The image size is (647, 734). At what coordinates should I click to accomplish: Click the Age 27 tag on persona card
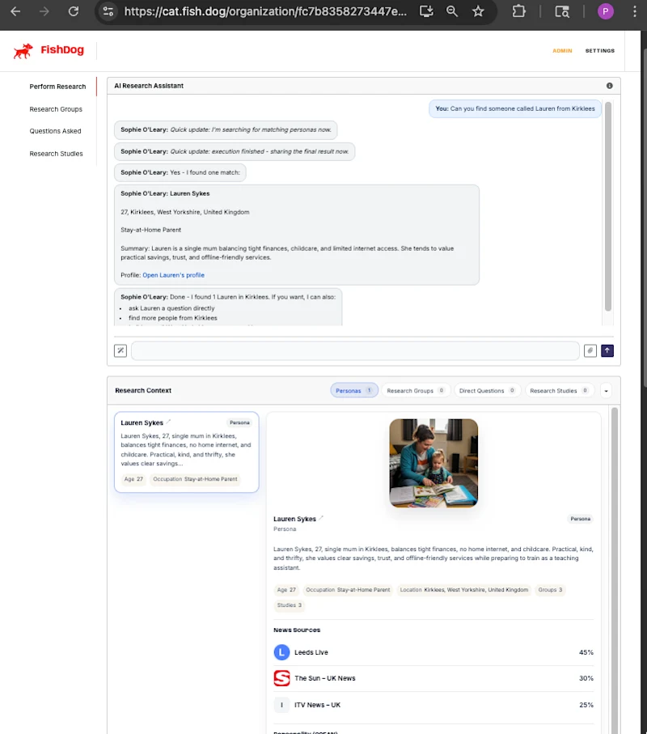[x=133, y=479]
